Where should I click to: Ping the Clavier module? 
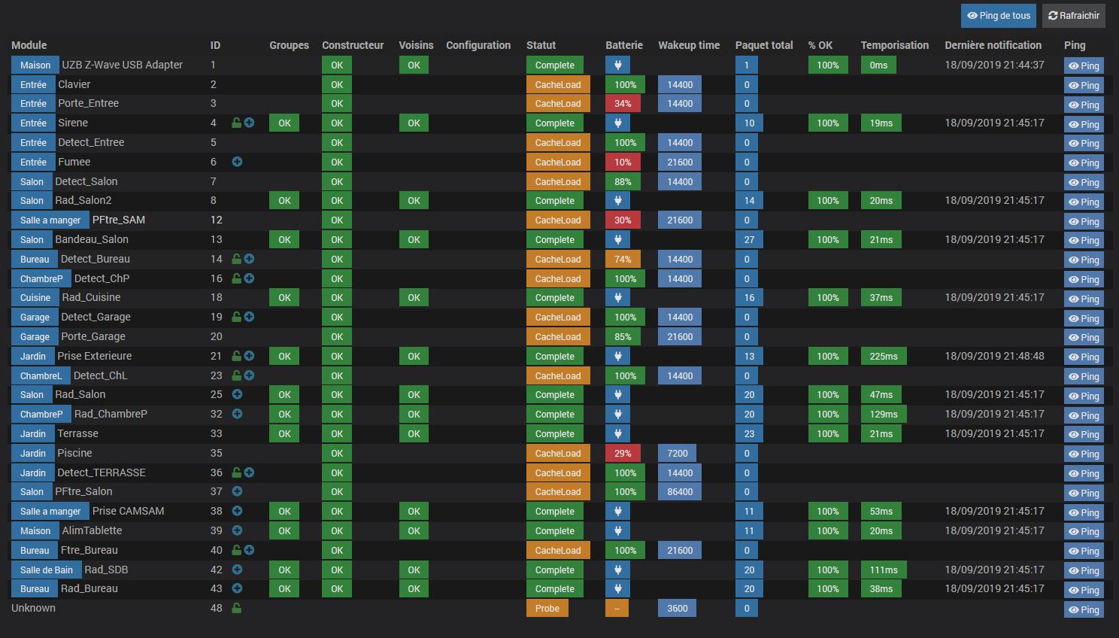(1084, 86)
